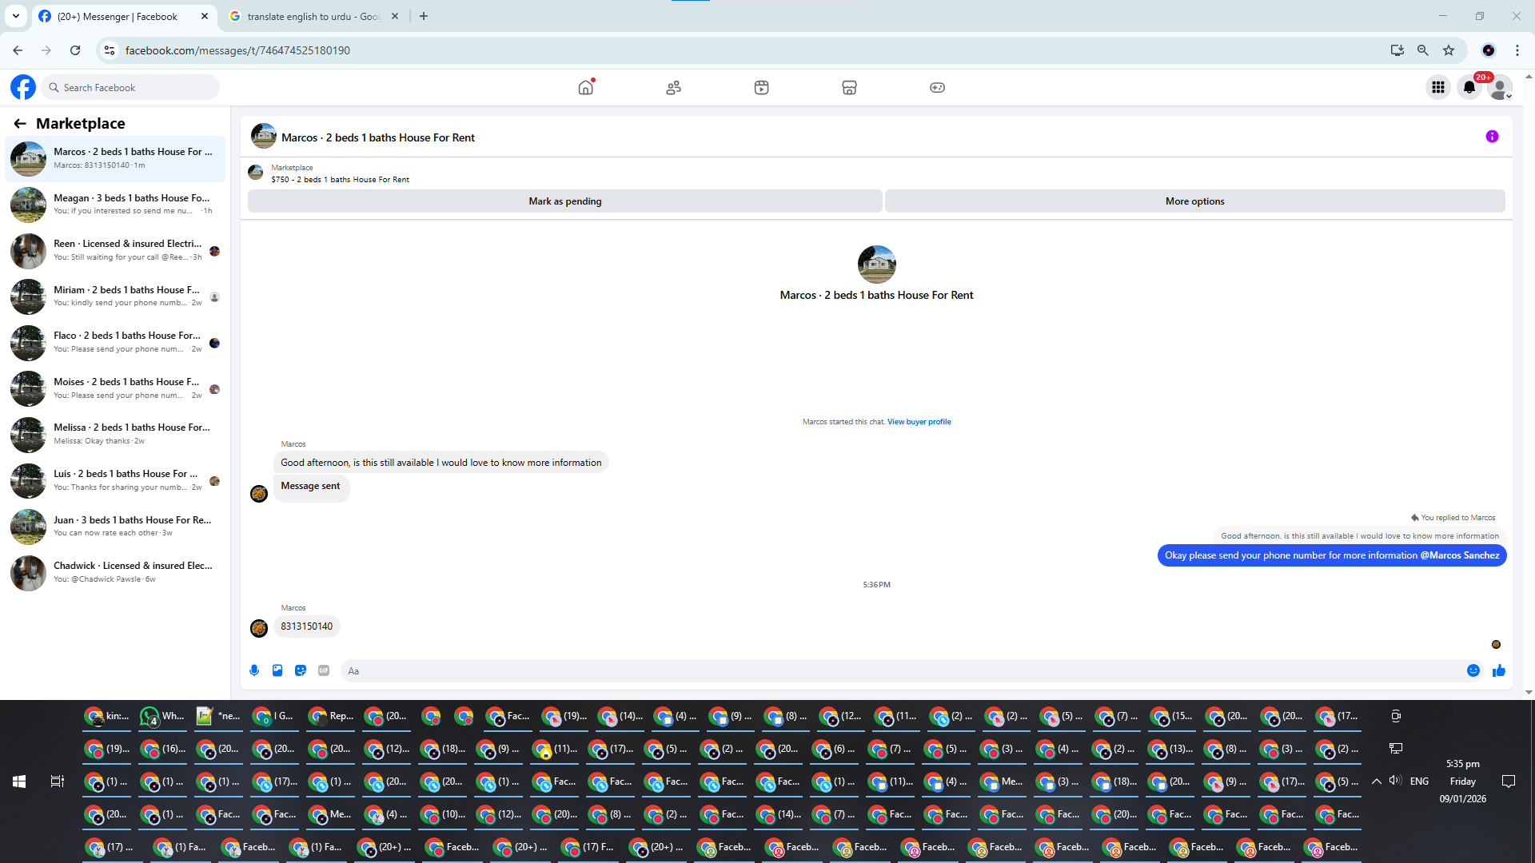1535x863 pixels.
Task: Click the Mark as pending button
Action: point(564,201)
